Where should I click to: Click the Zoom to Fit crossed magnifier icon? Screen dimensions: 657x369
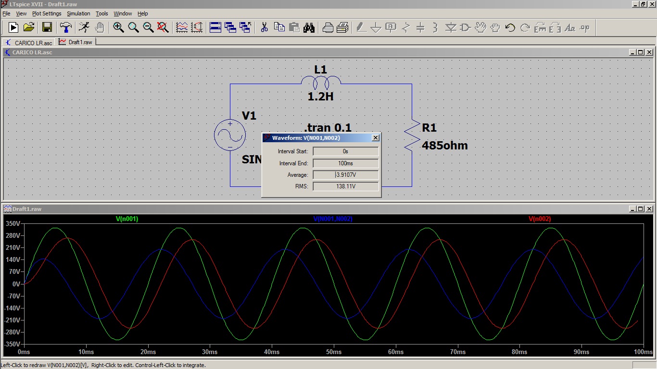(x=163, y=27)
